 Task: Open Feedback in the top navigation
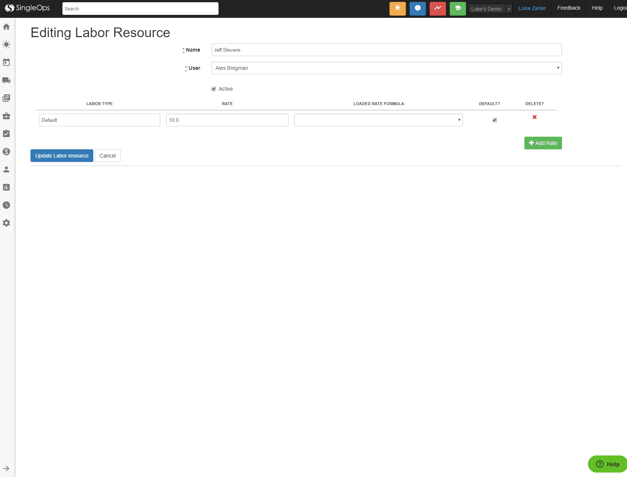(x=569, y=8)
